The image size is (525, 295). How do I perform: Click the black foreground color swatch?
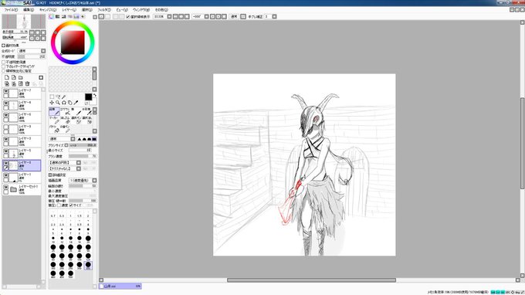[88, 97]
